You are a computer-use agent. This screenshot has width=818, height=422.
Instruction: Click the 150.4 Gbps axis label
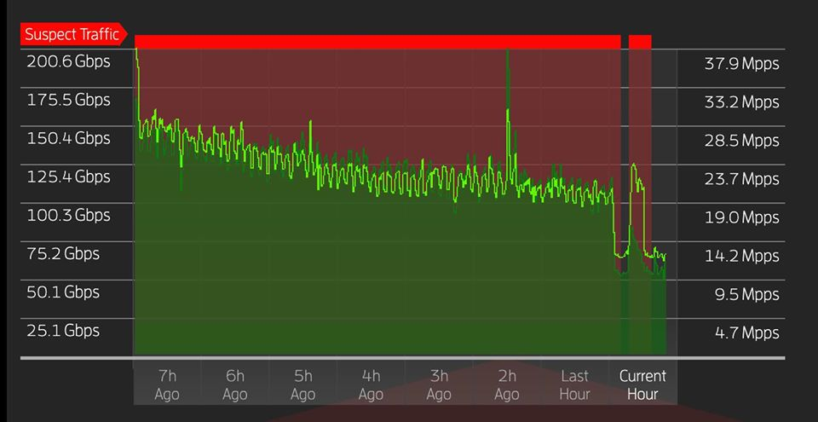[x=68, y=138]
